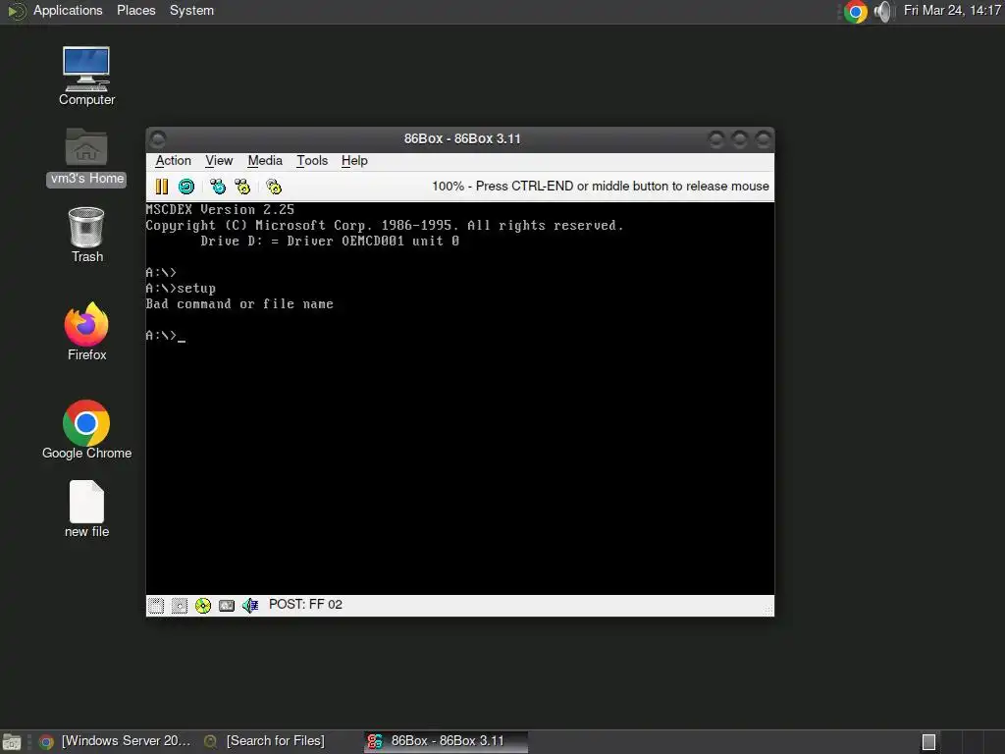Click the volume speaker tray icon
Image resolution: width=1005 pixels, height=754 pixels.
[883, 12]
